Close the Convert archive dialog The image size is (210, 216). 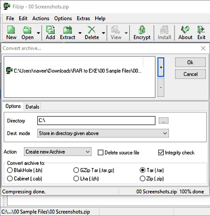203,48
